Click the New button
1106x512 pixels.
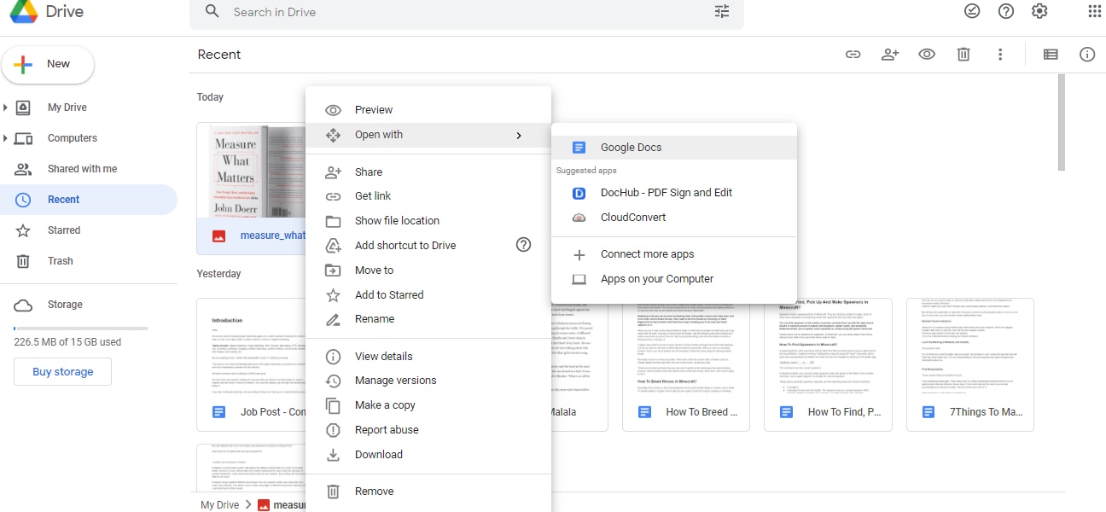(x=48, y=64)
